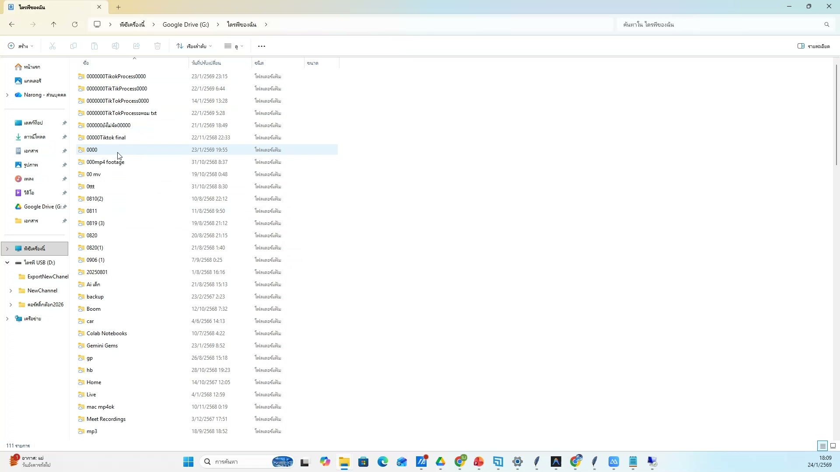Click the Cut (scissors) toolbar icon
This screenshot has height=472, width=840.
click(52, 46)
